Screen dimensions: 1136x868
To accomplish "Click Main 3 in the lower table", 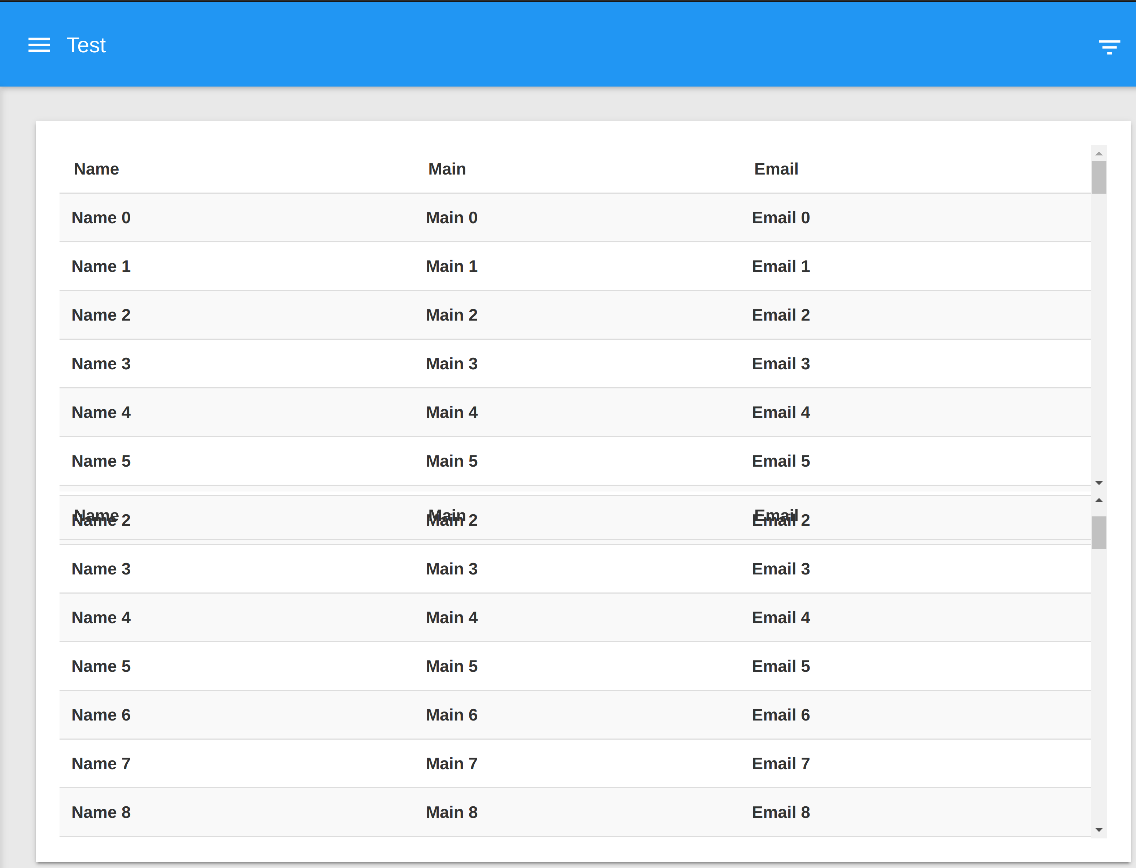I will click(x=452, y=568).
